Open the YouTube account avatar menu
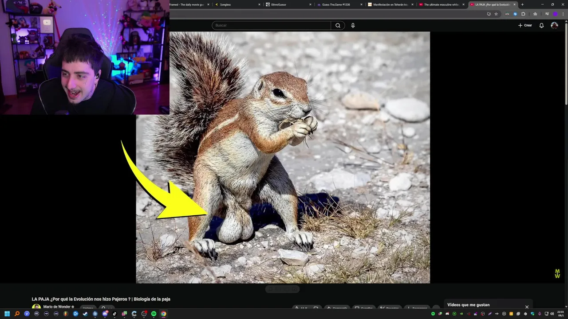The image size is (568, 319). (554, 25)
